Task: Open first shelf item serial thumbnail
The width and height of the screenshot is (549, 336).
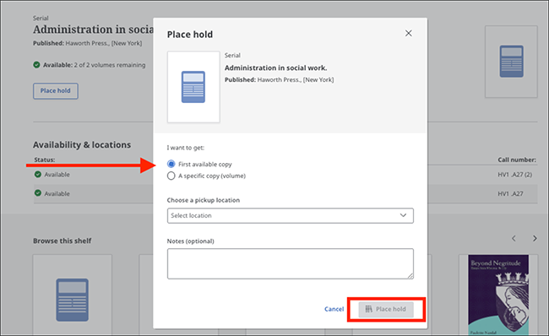Action: [73, 295]
